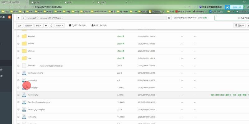Image resolution: width=249 pixels, height=124 pixels.
Task: Click the browser address bar URL
Action: click(49, 7)
